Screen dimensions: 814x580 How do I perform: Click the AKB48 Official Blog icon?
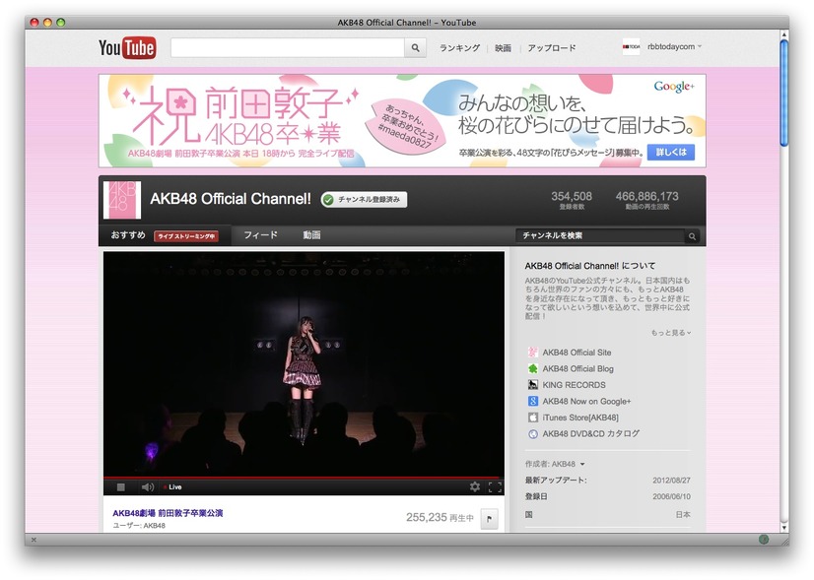[x=532, y=369]
